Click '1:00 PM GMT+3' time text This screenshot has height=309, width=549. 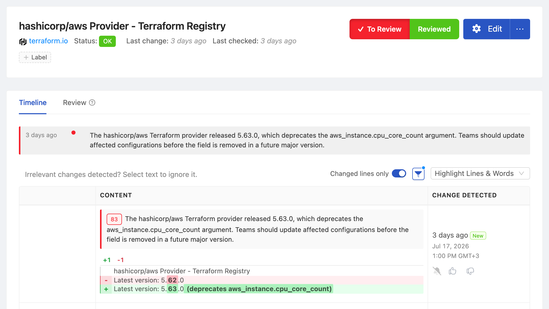pos(456,256)
